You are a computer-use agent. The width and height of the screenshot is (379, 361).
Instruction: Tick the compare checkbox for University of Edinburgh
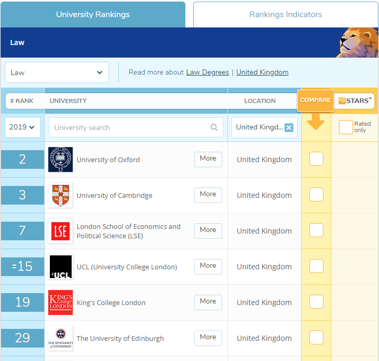click(316, 337)
